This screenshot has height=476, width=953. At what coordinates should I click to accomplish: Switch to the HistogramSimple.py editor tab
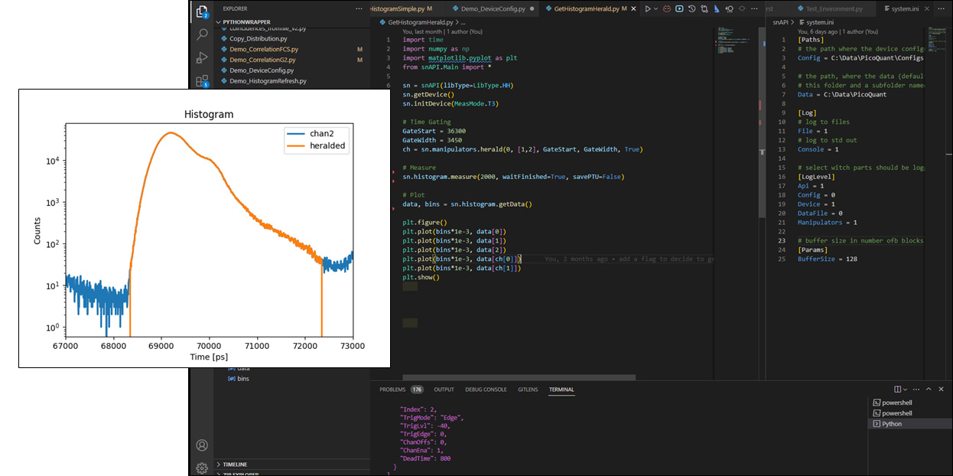[x=409, y=9]
